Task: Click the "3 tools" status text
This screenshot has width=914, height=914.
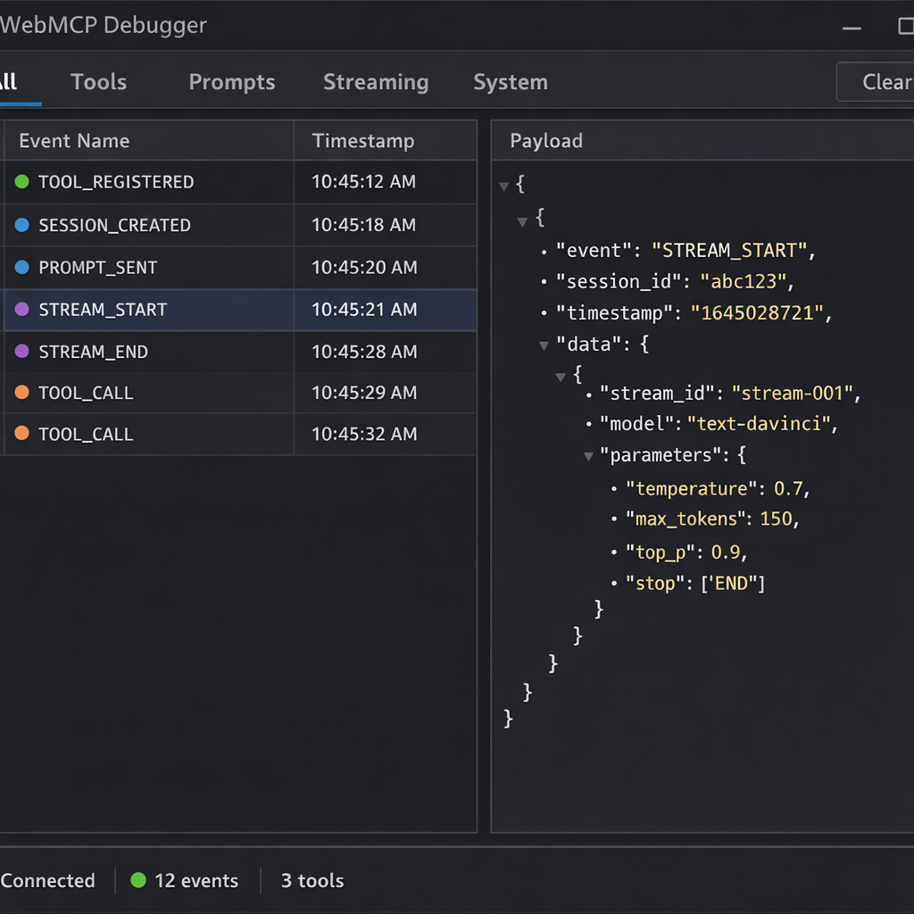Action: [312, 880]
